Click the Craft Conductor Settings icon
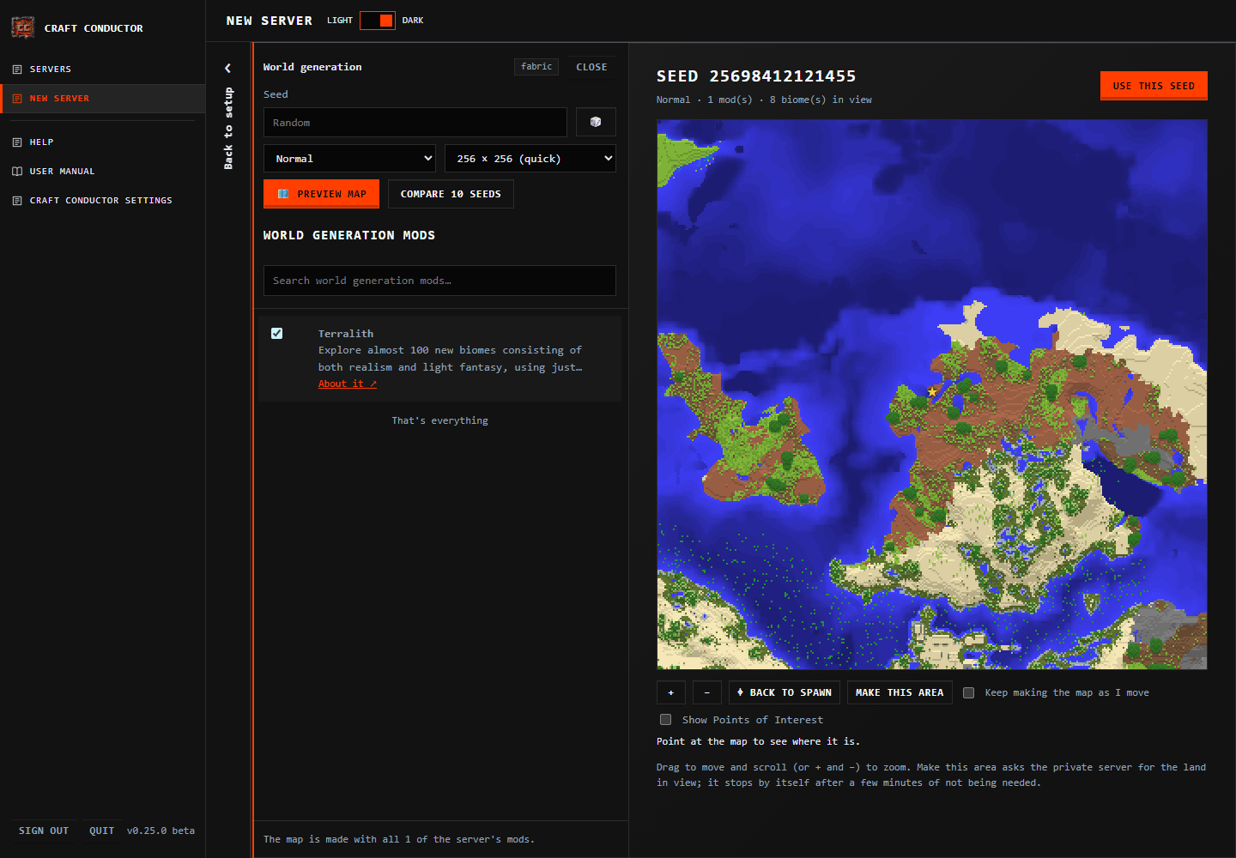Image resolution: width=1236 pixels, height=858 pixels. tap(17, 201)
